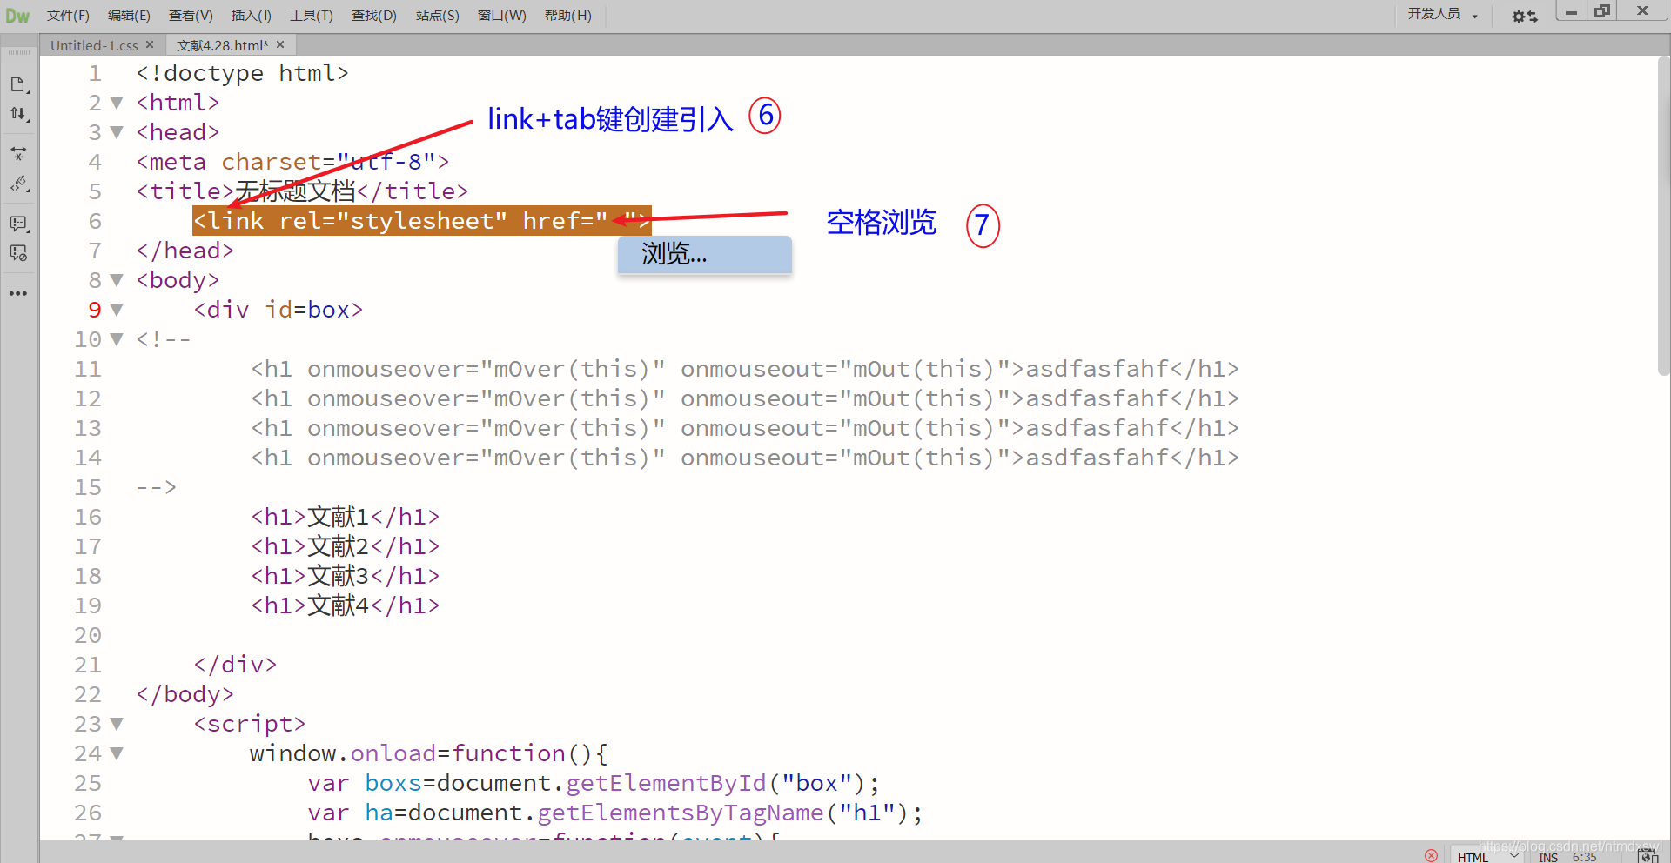Choose 浏览... in code hint popup
Screen dimensions: 1671x863
[705, 254]
